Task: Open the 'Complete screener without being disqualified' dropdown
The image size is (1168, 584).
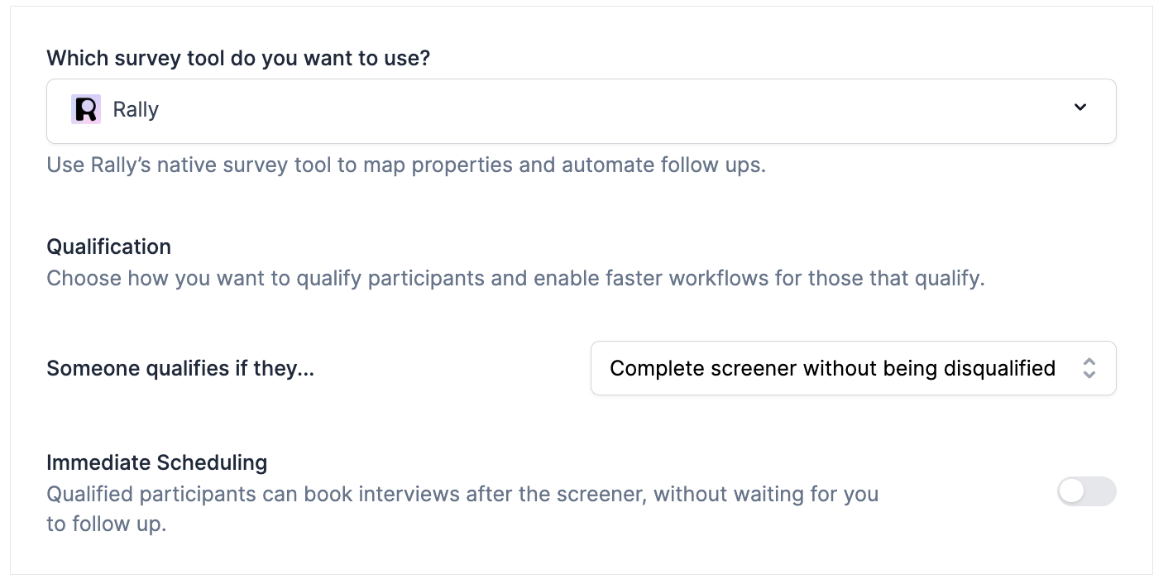Action: click(x=852, y=368)
